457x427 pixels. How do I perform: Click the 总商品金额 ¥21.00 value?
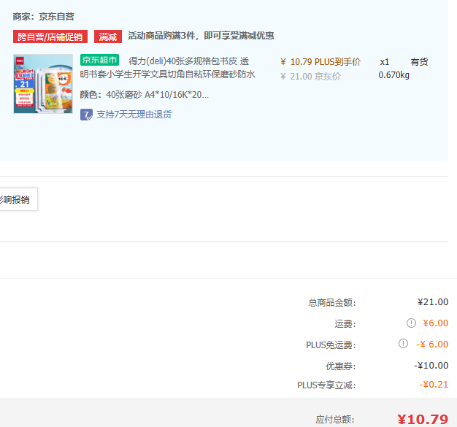[x=433, y=302]
